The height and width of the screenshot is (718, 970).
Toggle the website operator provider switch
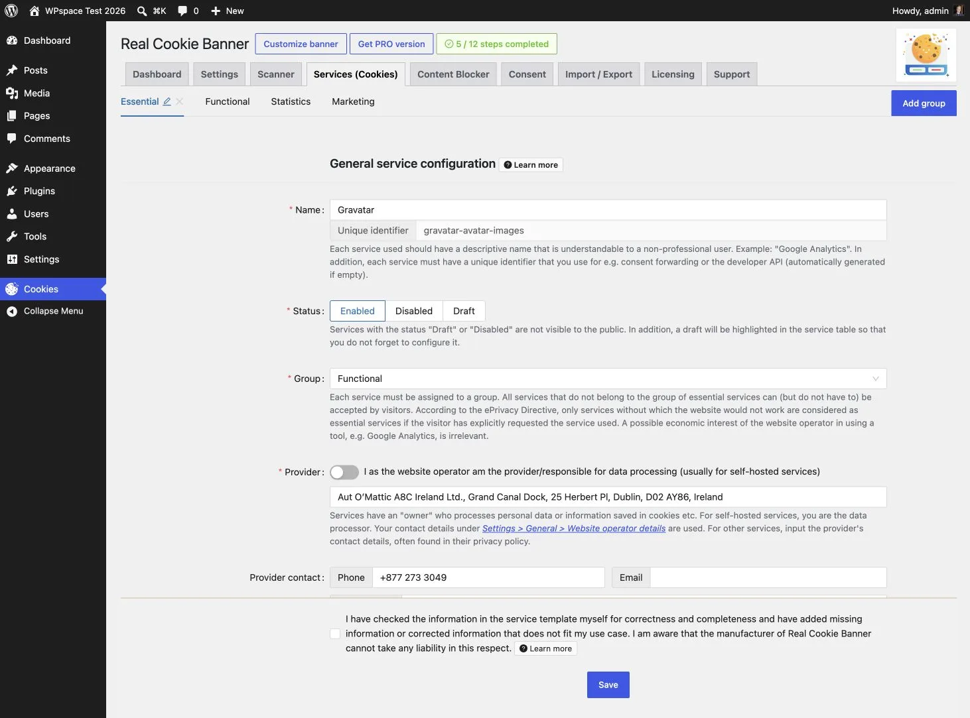coord(344,472)
